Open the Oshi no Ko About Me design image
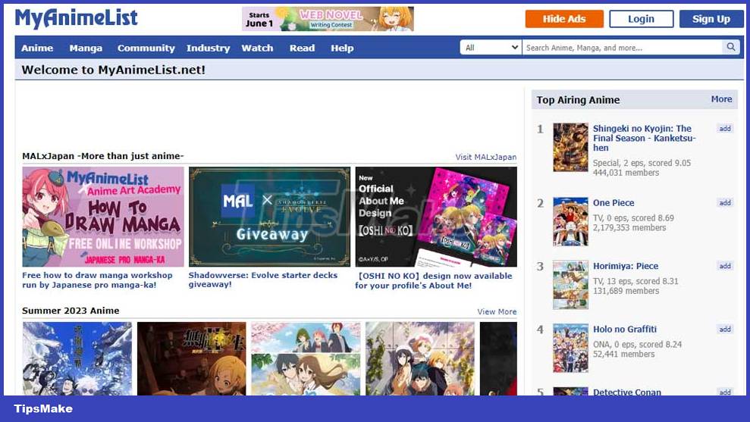750x422 pixels. pos(436,217)
